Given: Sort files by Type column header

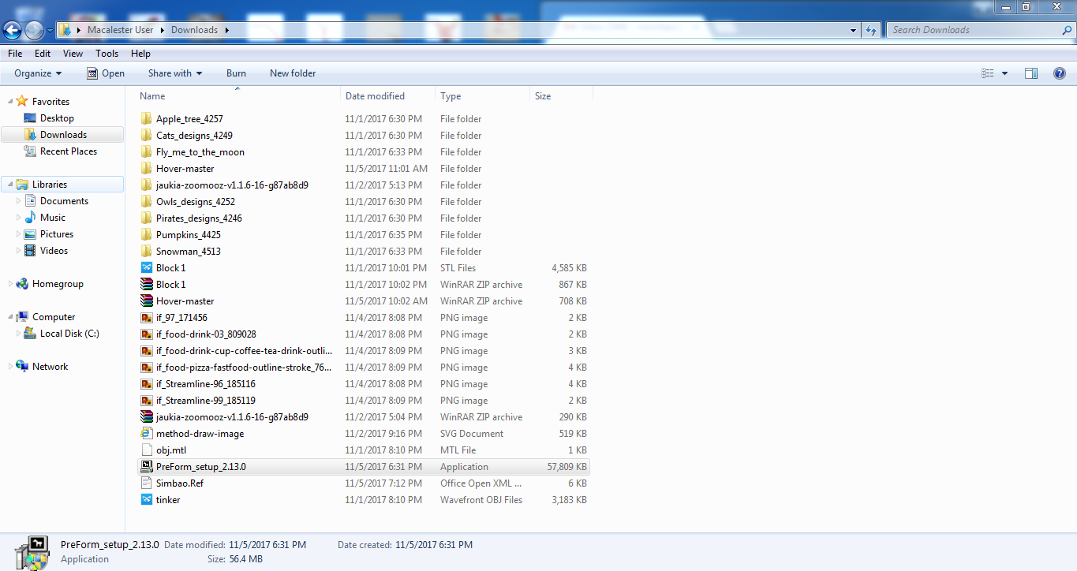Looking at the screenshot, I should 483,96.
